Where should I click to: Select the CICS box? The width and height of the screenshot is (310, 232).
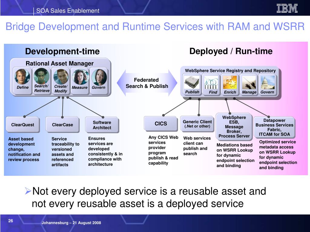coord(160,124)
